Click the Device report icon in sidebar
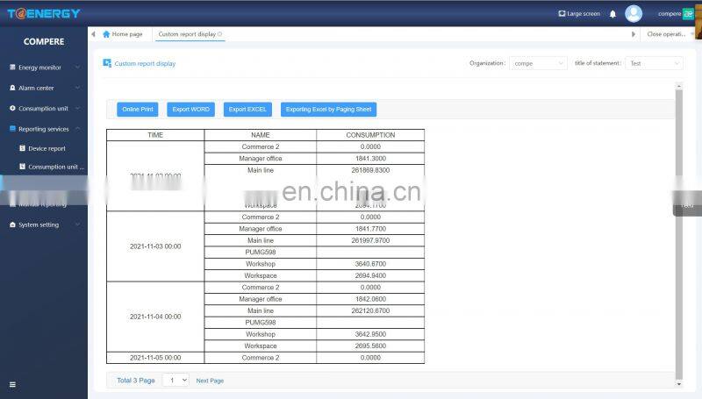The height and width of the screenshot is (399, 702). click(x=22, y=148)
